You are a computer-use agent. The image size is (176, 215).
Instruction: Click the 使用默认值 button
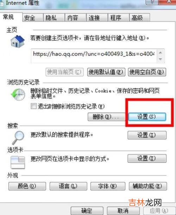pyautogui.click(x=106, y=72)
